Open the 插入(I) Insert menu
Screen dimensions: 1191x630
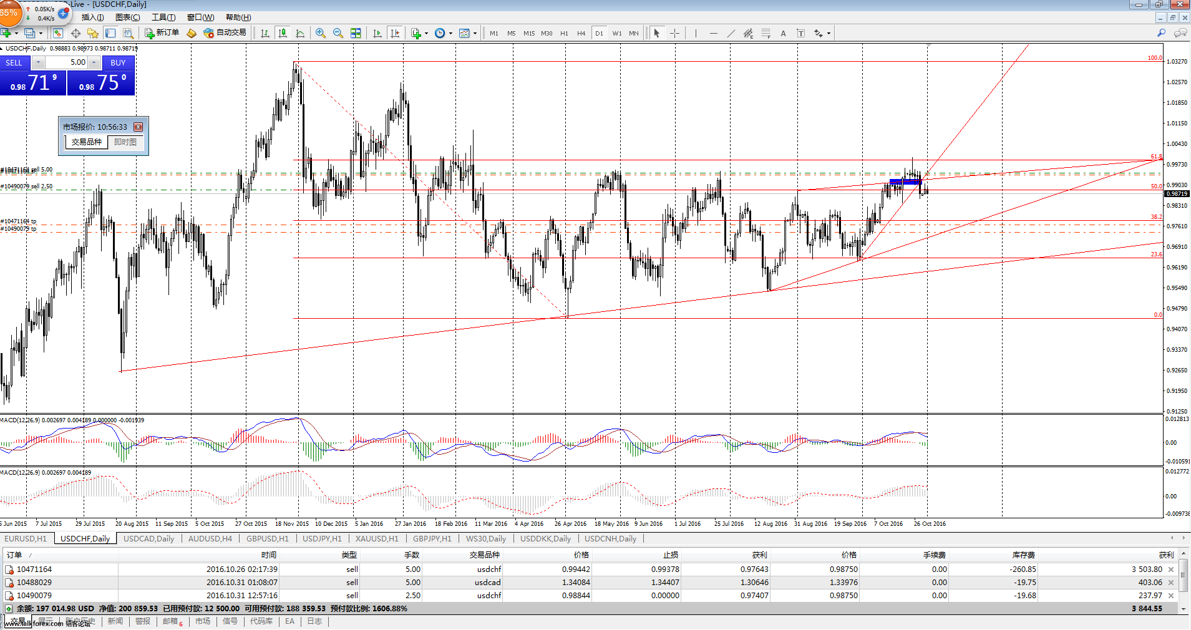point(92,17)
